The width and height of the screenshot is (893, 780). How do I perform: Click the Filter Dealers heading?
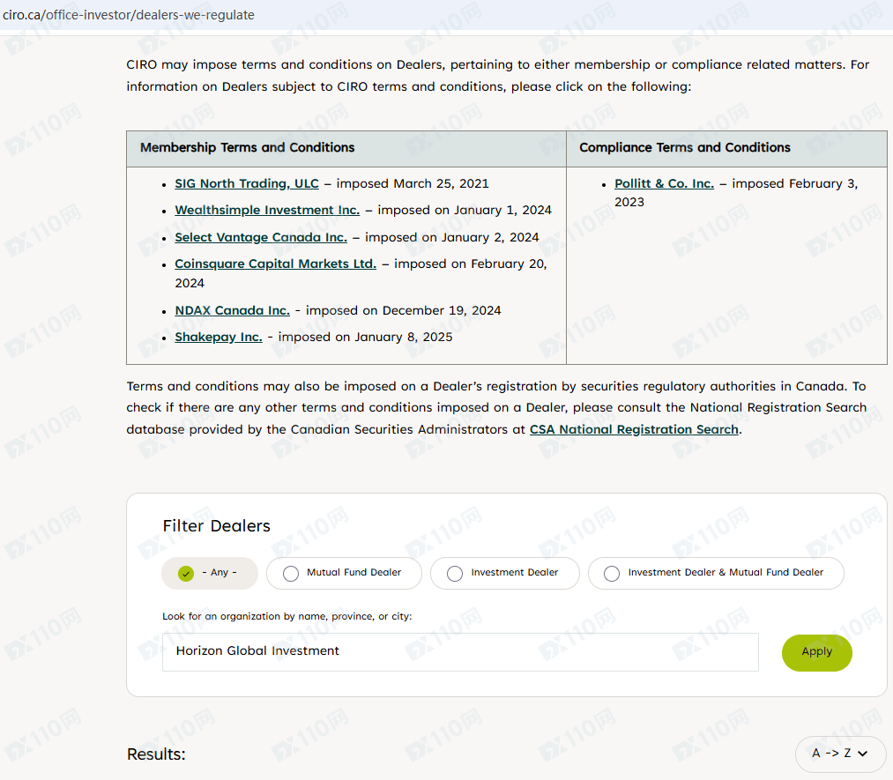[216, 526]
